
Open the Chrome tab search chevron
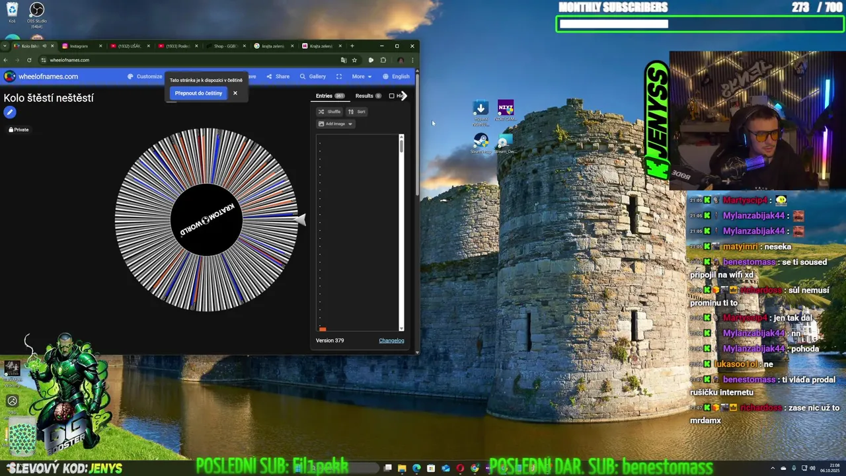click(5, 46)
